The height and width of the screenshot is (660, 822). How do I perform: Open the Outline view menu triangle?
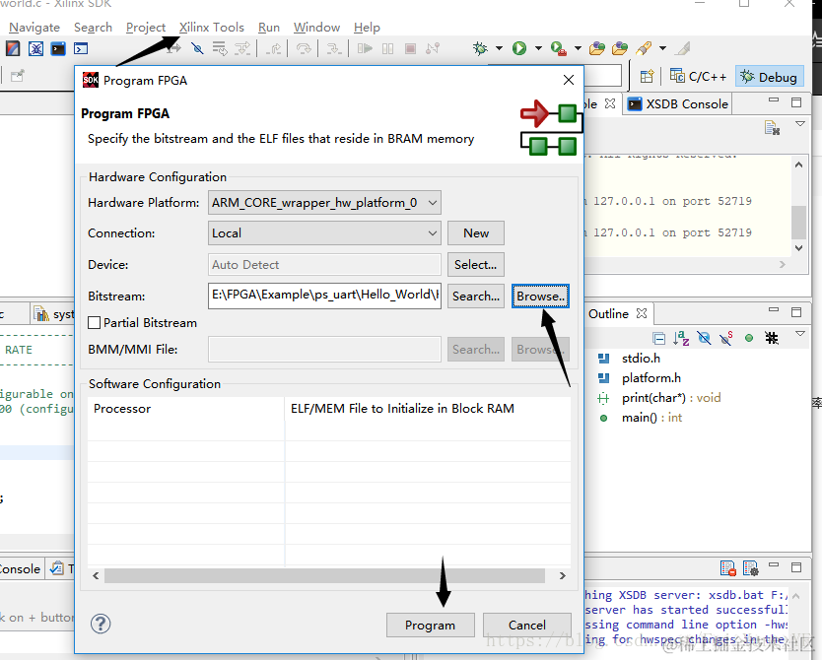(800, 333)
